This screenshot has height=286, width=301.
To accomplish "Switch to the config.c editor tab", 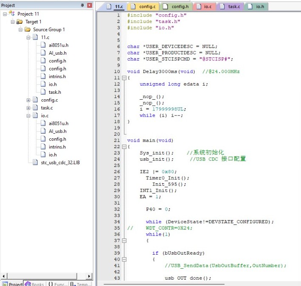I will coord(143,7).
